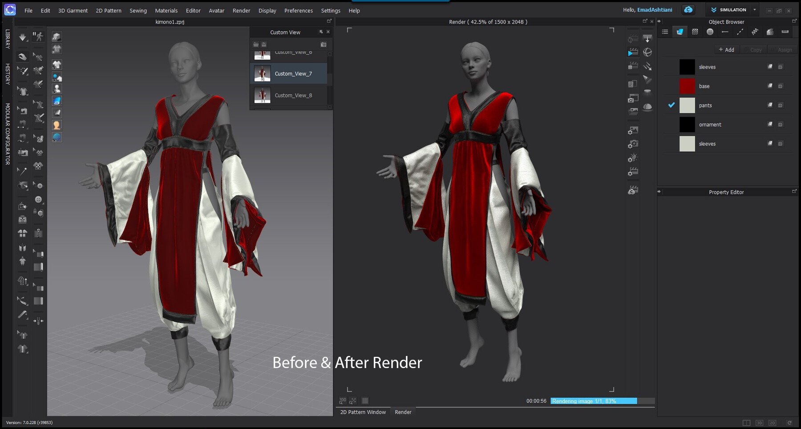Open render properties clapperboard gear icon
This screenshot has width=801, height=429.
tap(633, 172)
